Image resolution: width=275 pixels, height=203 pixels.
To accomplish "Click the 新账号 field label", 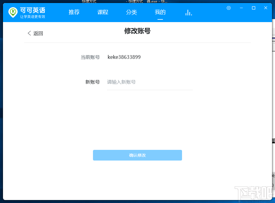I will click(x=93, y=82).
